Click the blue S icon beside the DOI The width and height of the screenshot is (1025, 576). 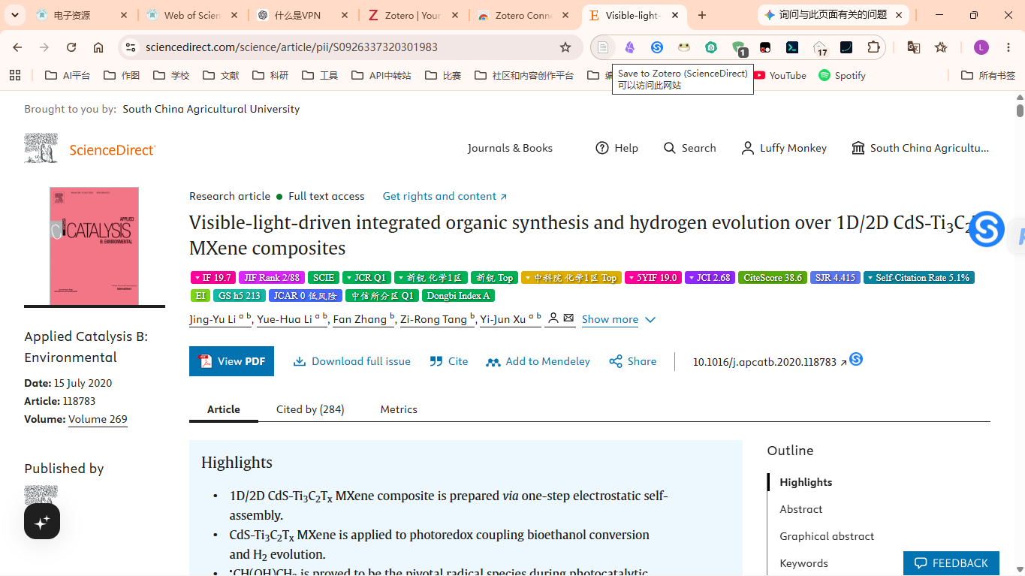click(856, 360)
